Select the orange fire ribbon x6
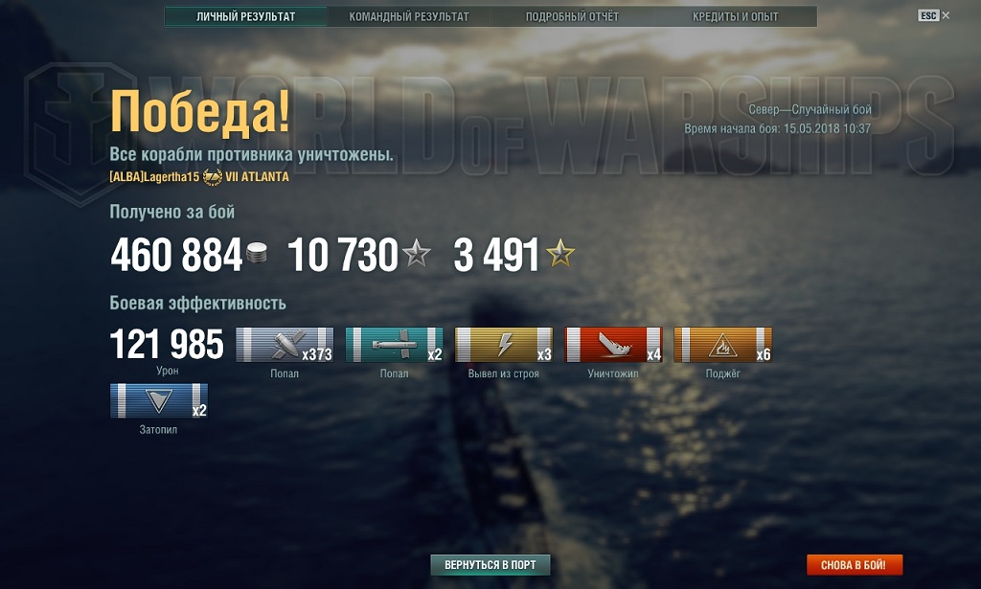Viewport: 981px width, 589px height. [722, 345]
